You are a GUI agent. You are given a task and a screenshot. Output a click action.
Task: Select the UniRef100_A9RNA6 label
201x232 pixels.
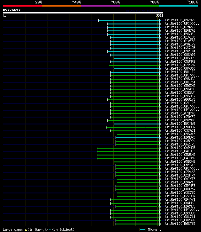coord(180,120)
